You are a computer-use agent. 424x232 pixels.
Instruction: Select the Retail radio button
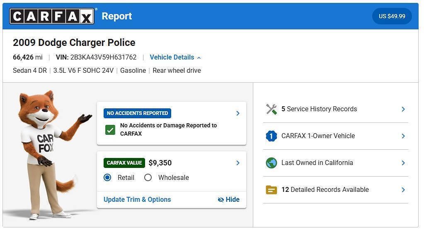tap(107, 177)
